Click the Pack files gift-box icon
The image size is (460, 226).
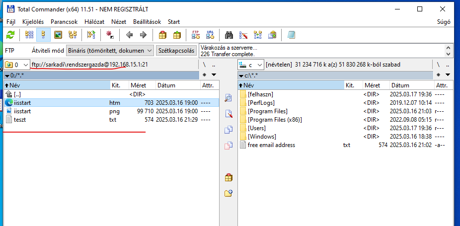(162, 35)
